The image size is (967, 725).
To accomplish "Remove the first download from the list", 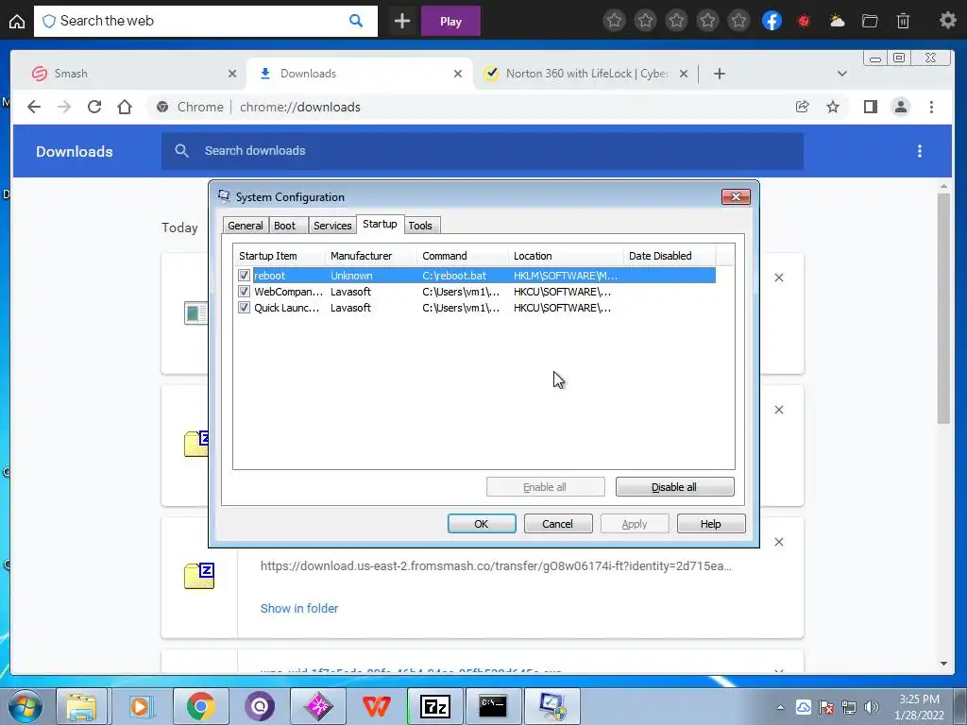I will click(779, 278).
